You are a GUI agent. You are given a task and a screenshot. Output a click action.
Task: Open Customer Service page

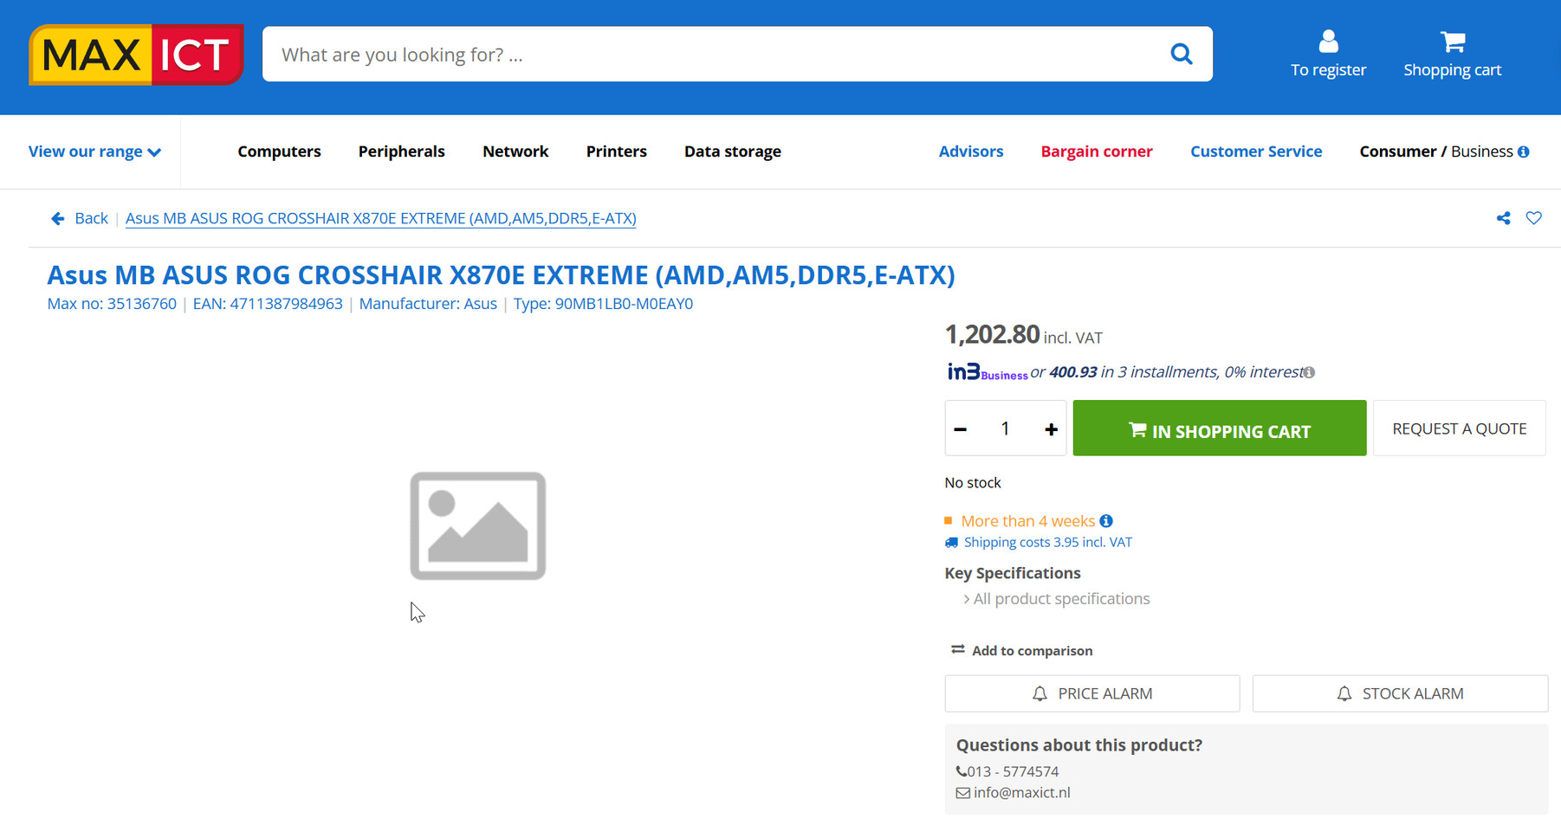coord(1255,151)
